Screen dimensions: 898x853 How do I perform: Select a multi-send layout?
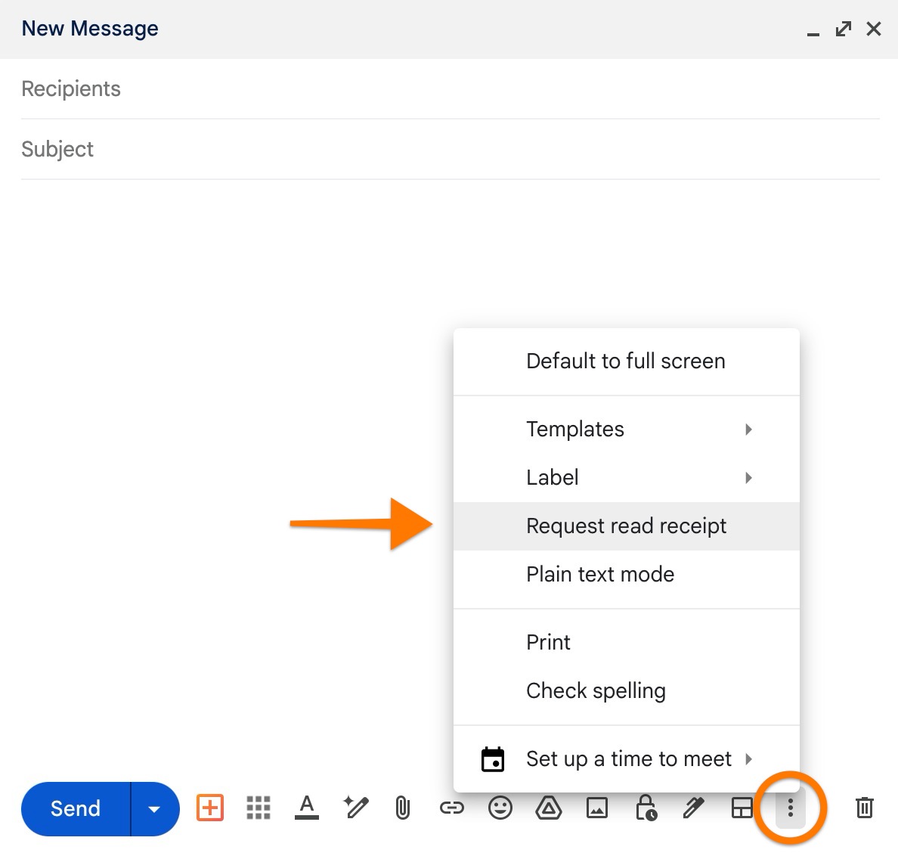(x=741, y=808)
